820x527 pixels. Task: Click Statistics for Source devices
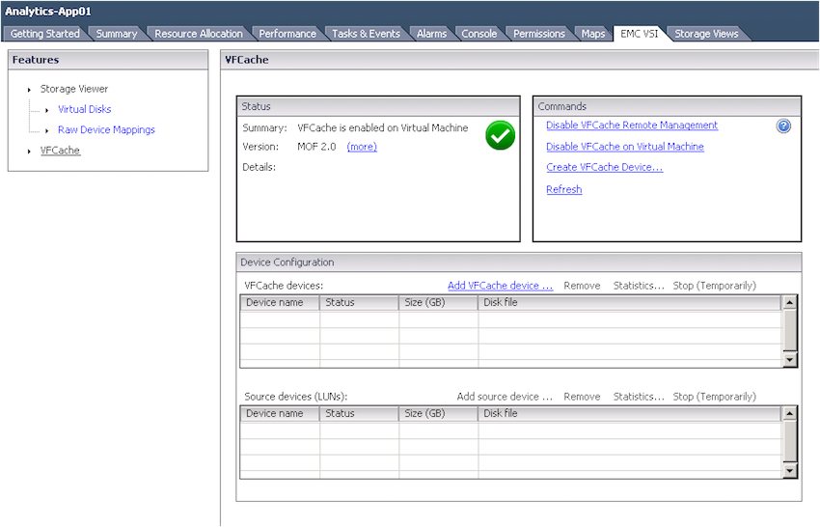pyautogui.click(x=639, y=397)
